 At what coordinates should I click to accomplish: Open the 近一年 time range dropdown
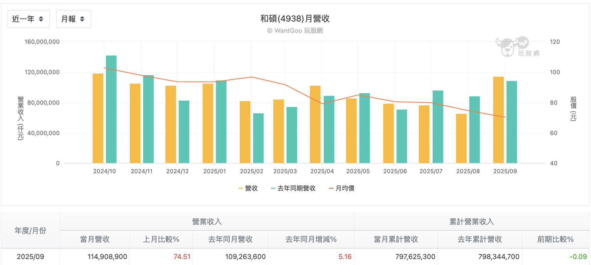[29, 19]
